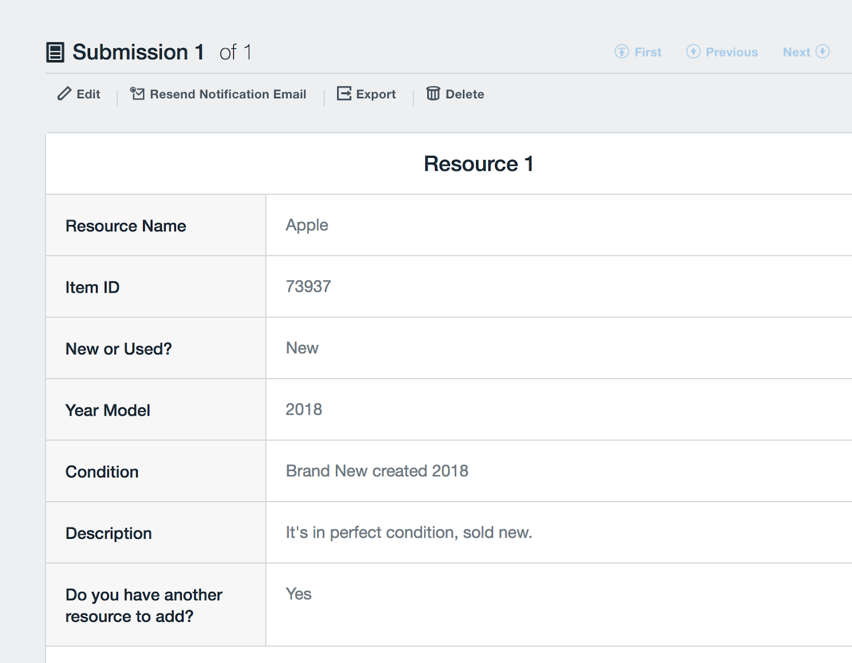Select the description text about perfect condition

click(408, 532)
